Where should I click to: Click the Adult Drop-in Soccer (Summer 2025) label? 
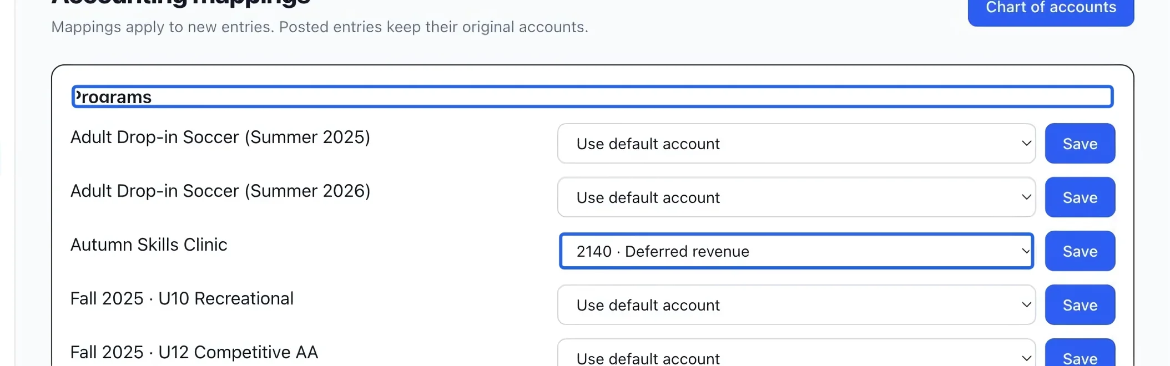coord(220,137)
